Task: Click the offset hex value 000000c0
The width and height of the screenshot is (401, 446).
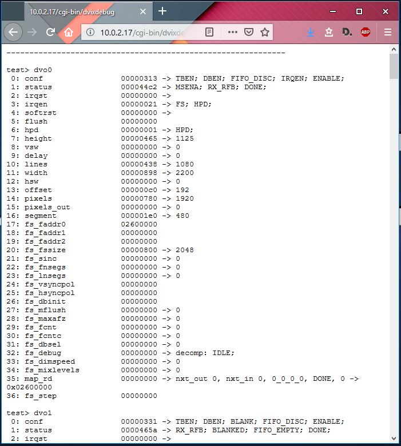Action: [139, 190]
